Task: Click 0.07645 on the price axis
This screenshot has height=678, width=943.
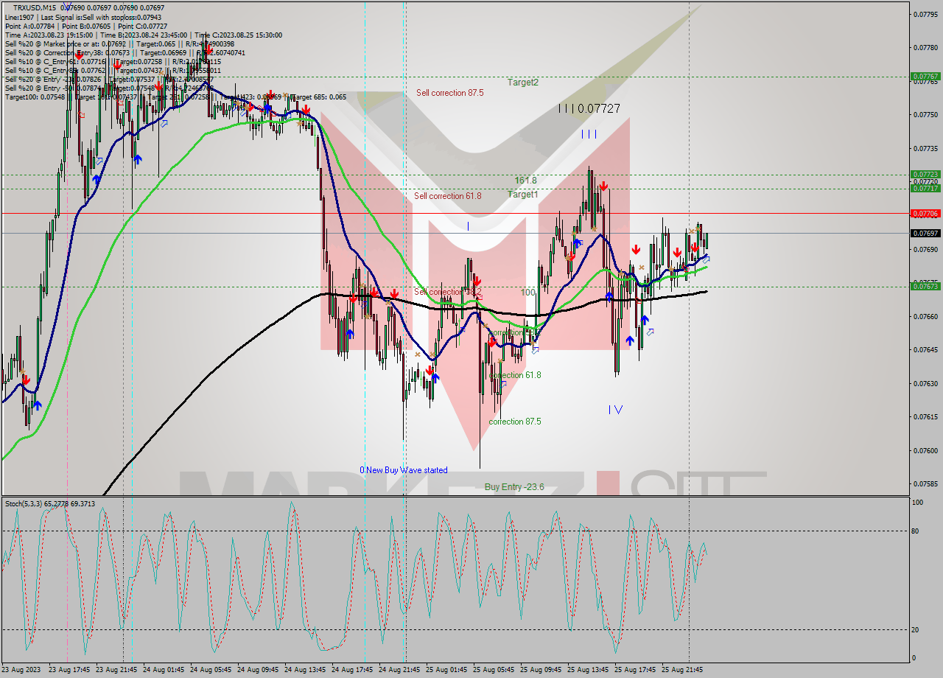Action: (x=925, y=350)
